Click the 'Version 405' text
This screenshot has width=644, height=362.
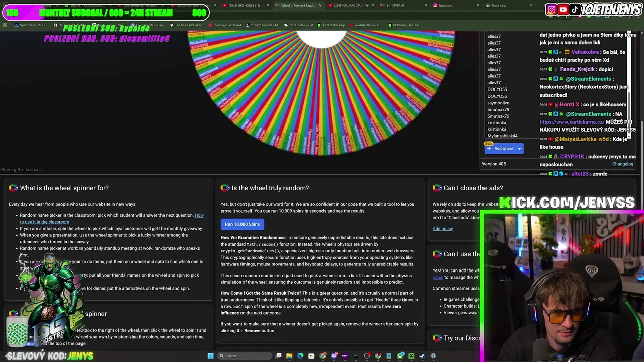pyautogui.click(x=494, y=164)
